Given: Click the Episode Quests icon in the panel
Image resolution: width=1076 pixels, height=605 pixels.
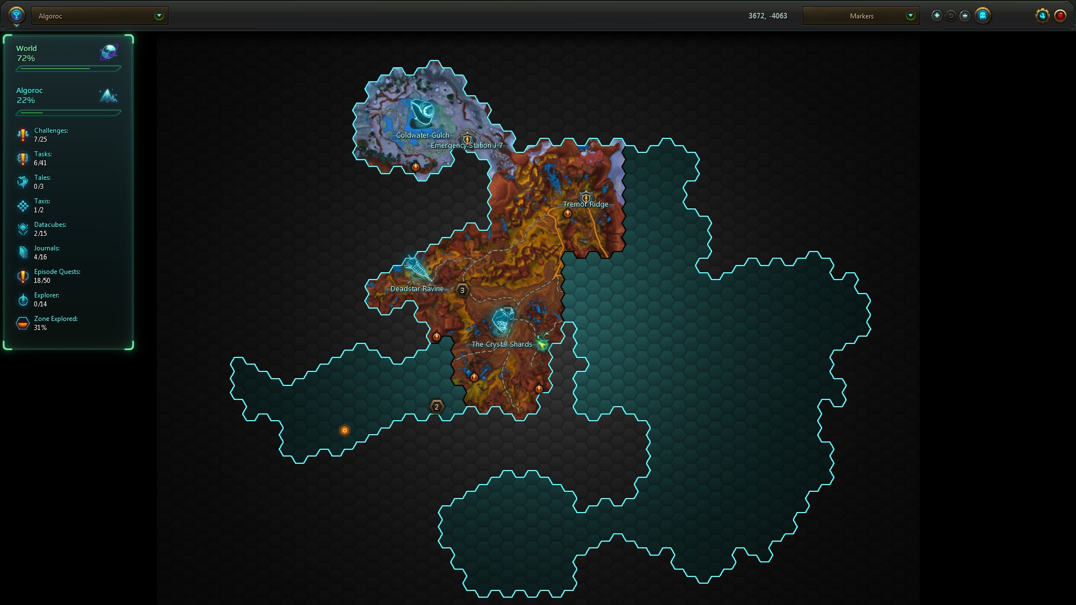Looking at the screenshot, I should click(x=22, y=276).
